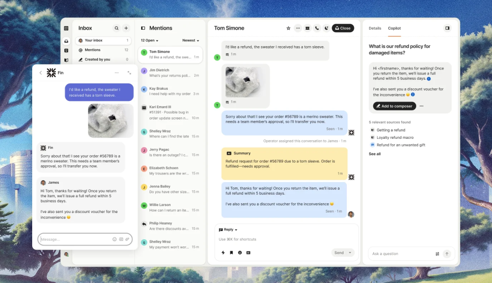Image resolution: width=492 pixels, height=283 pixels.
Task: Click the Add to composer button
Action: point(394,106)
